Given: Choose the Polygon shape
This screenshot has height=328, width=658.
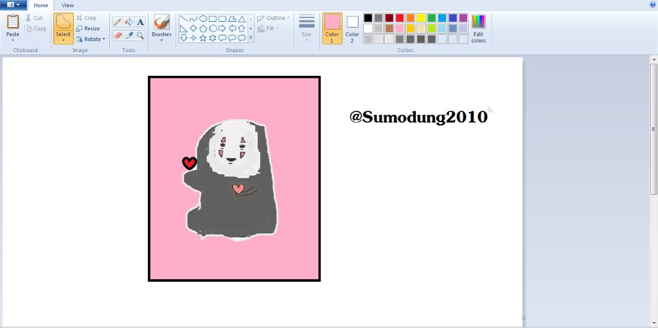Looking at the screenshot, I should (x=232, y=19).
